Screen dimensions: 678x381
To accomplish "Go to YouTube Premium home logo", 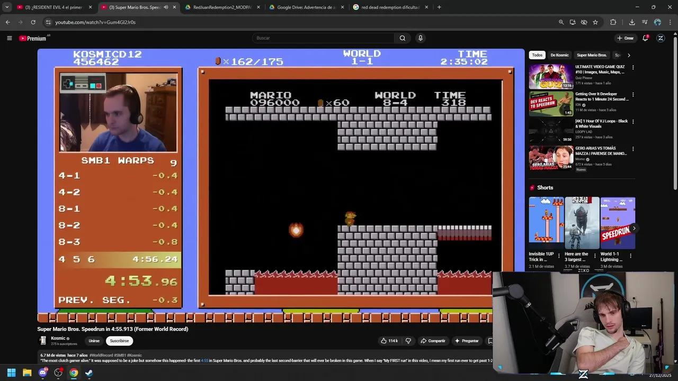I will pyautogui.click(x=33, y=38).
